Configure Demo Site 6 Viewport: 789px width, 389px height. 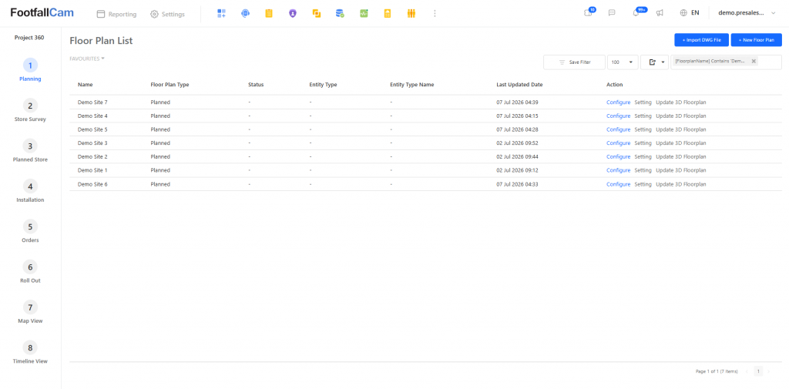[618, 184]
